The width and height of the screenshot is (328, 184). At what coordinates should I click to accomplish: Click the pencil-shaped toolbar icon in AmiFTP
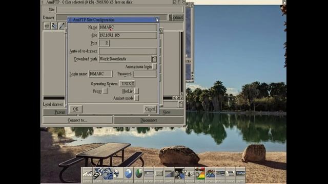(x=61, y=26)
